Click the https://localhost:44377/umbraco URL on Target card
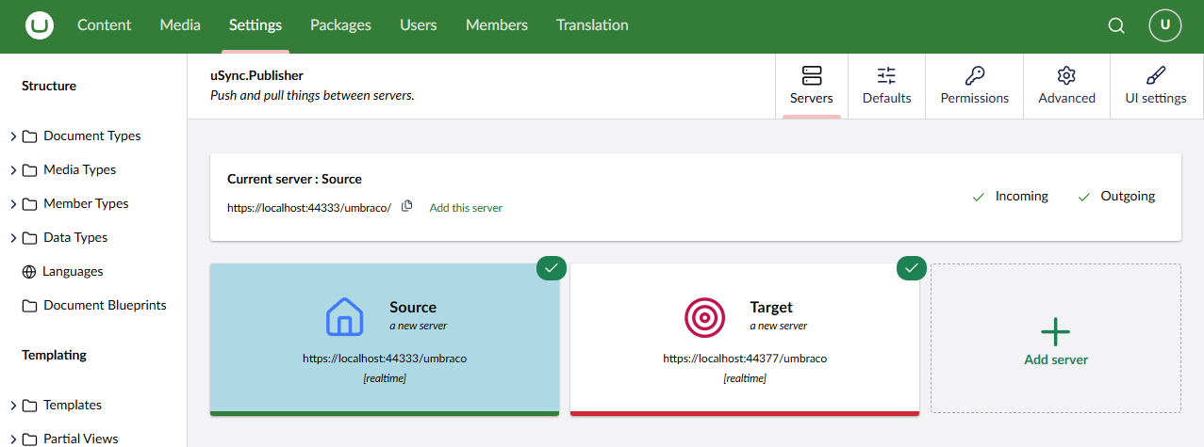The width and height of the screenshot is (1204, 447). click(745, 359)
